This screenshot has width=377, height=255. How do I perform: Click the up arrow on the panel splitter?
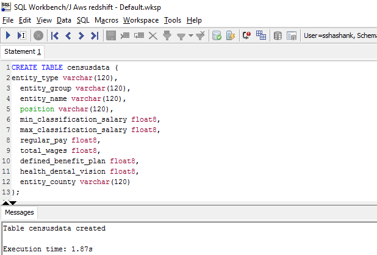6,201
